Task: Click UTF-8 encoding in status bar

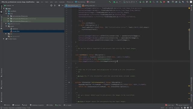Action: [171, 108]
